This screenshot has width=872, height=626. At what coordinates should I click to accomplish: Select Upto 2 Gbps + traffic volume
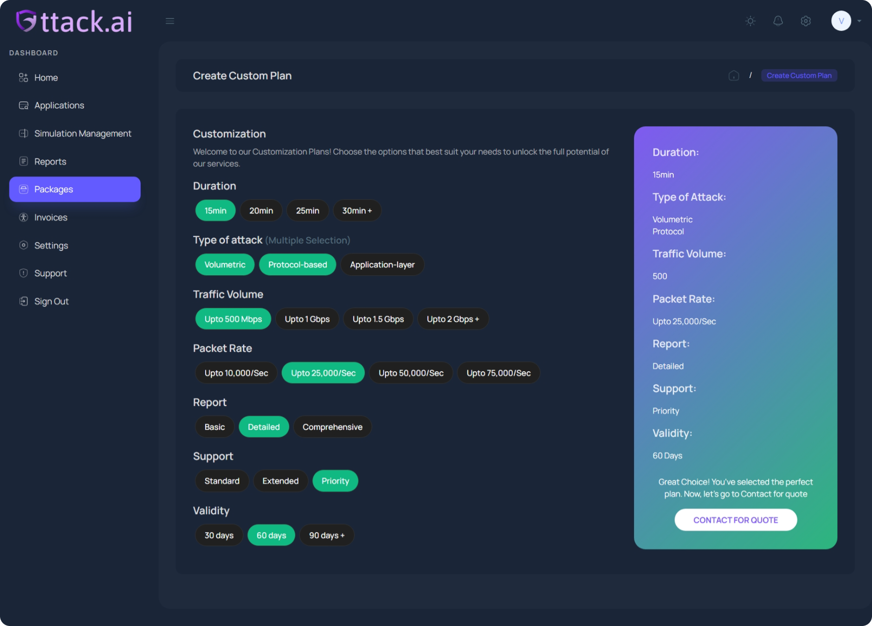pyautogui.click(x=453, y=319)
